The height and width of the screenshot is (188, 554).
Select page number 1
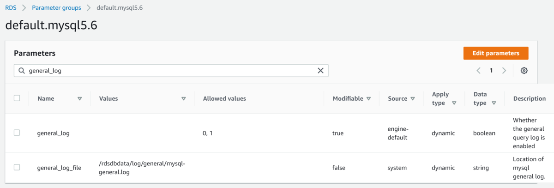pos(491,71)
